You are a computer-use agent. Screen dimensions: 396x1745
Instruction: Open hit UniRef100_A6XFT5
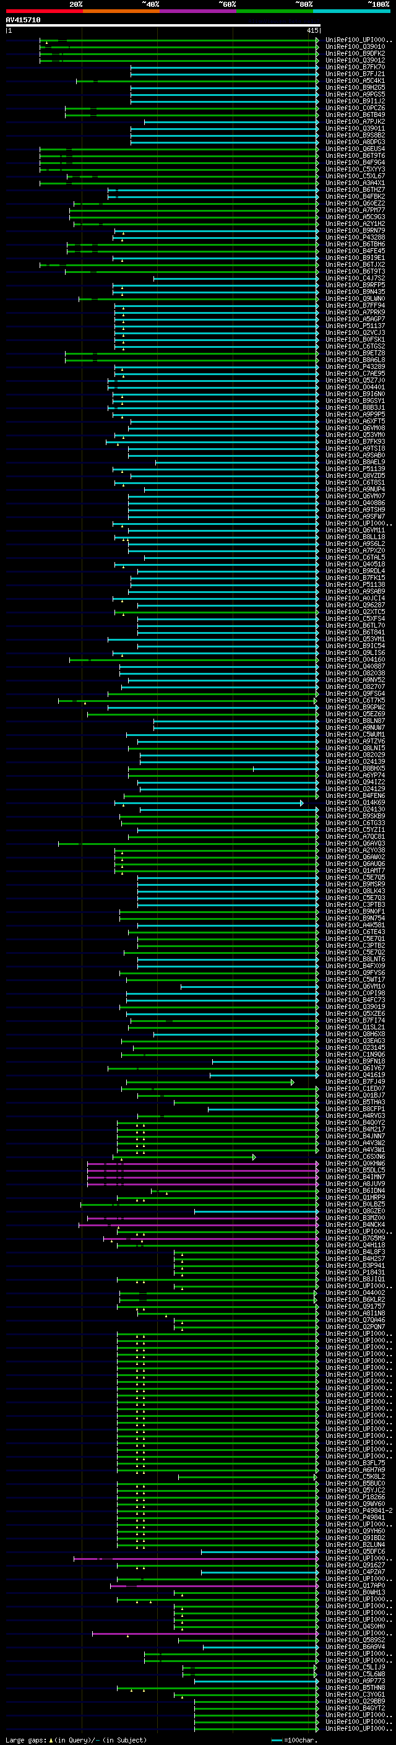pyautogui.click(x=355, y=422)
